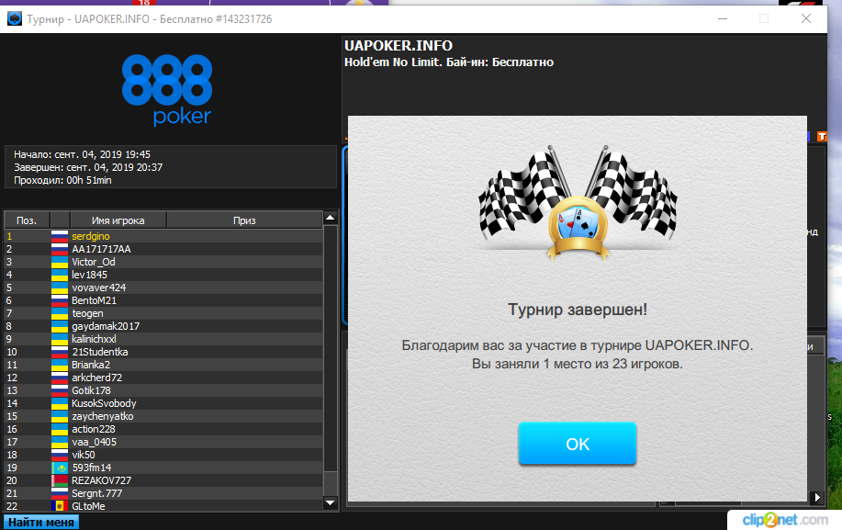The width and height of the screenshot is (842, 530).
Task: Sort by 'Имя игрока' column header
Action: coord(118,220)
